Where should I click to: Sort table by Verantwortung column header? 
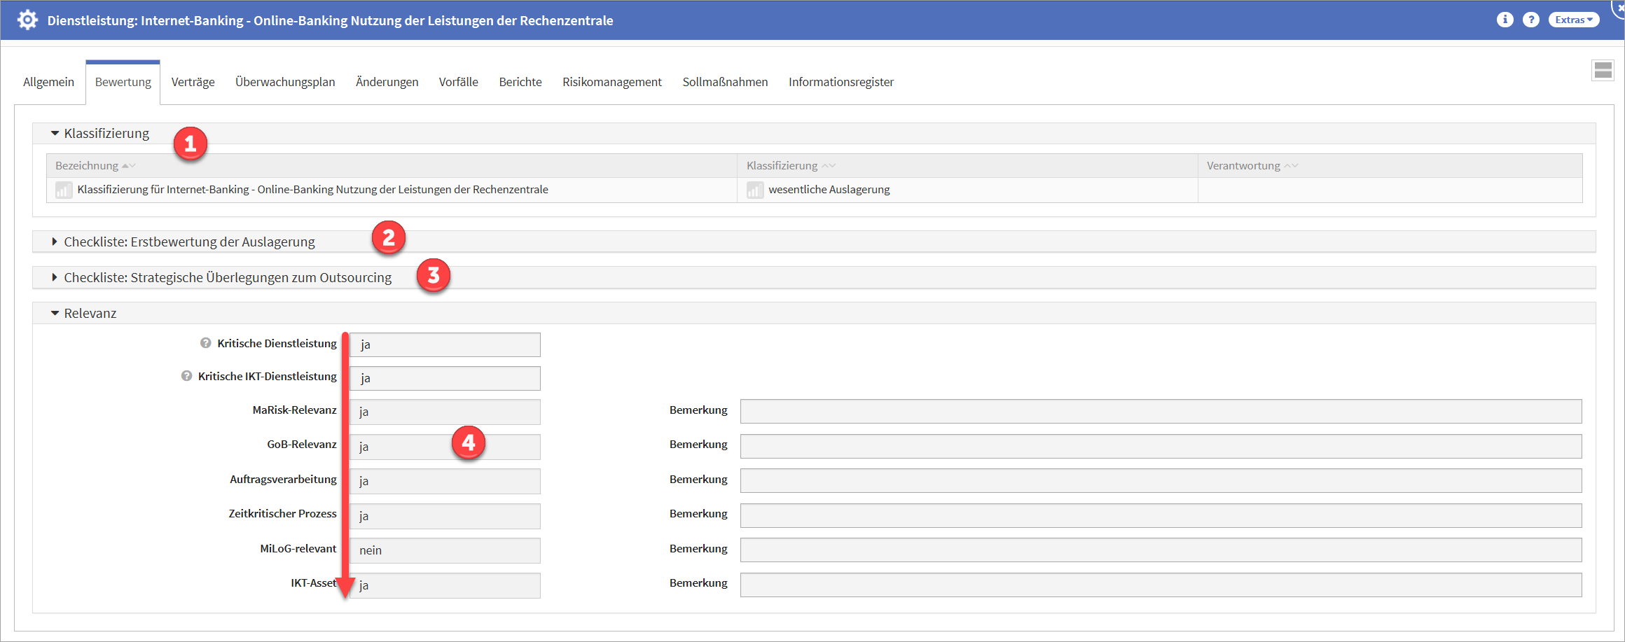pyautogui.click(x=1243, y=166)
